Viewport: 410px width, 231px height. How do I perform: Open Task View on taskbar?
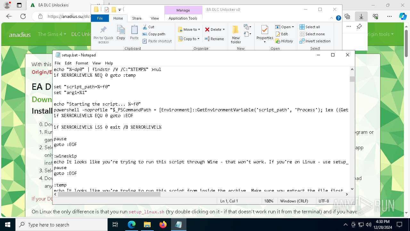(x=115, y=225)
